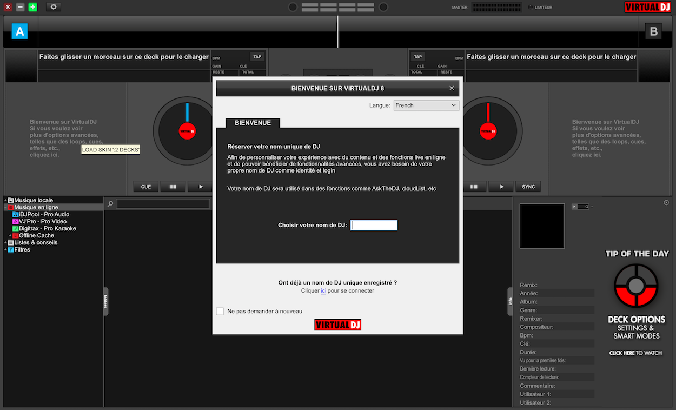Open iDJPool - Pro Audio entry

pyautogui.click(x=44, y=214)
